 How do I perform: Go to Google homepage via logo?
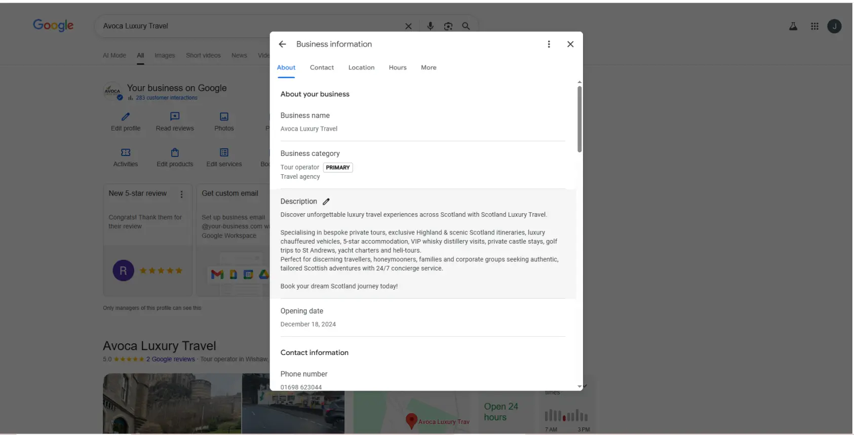(x=53, y=25)
